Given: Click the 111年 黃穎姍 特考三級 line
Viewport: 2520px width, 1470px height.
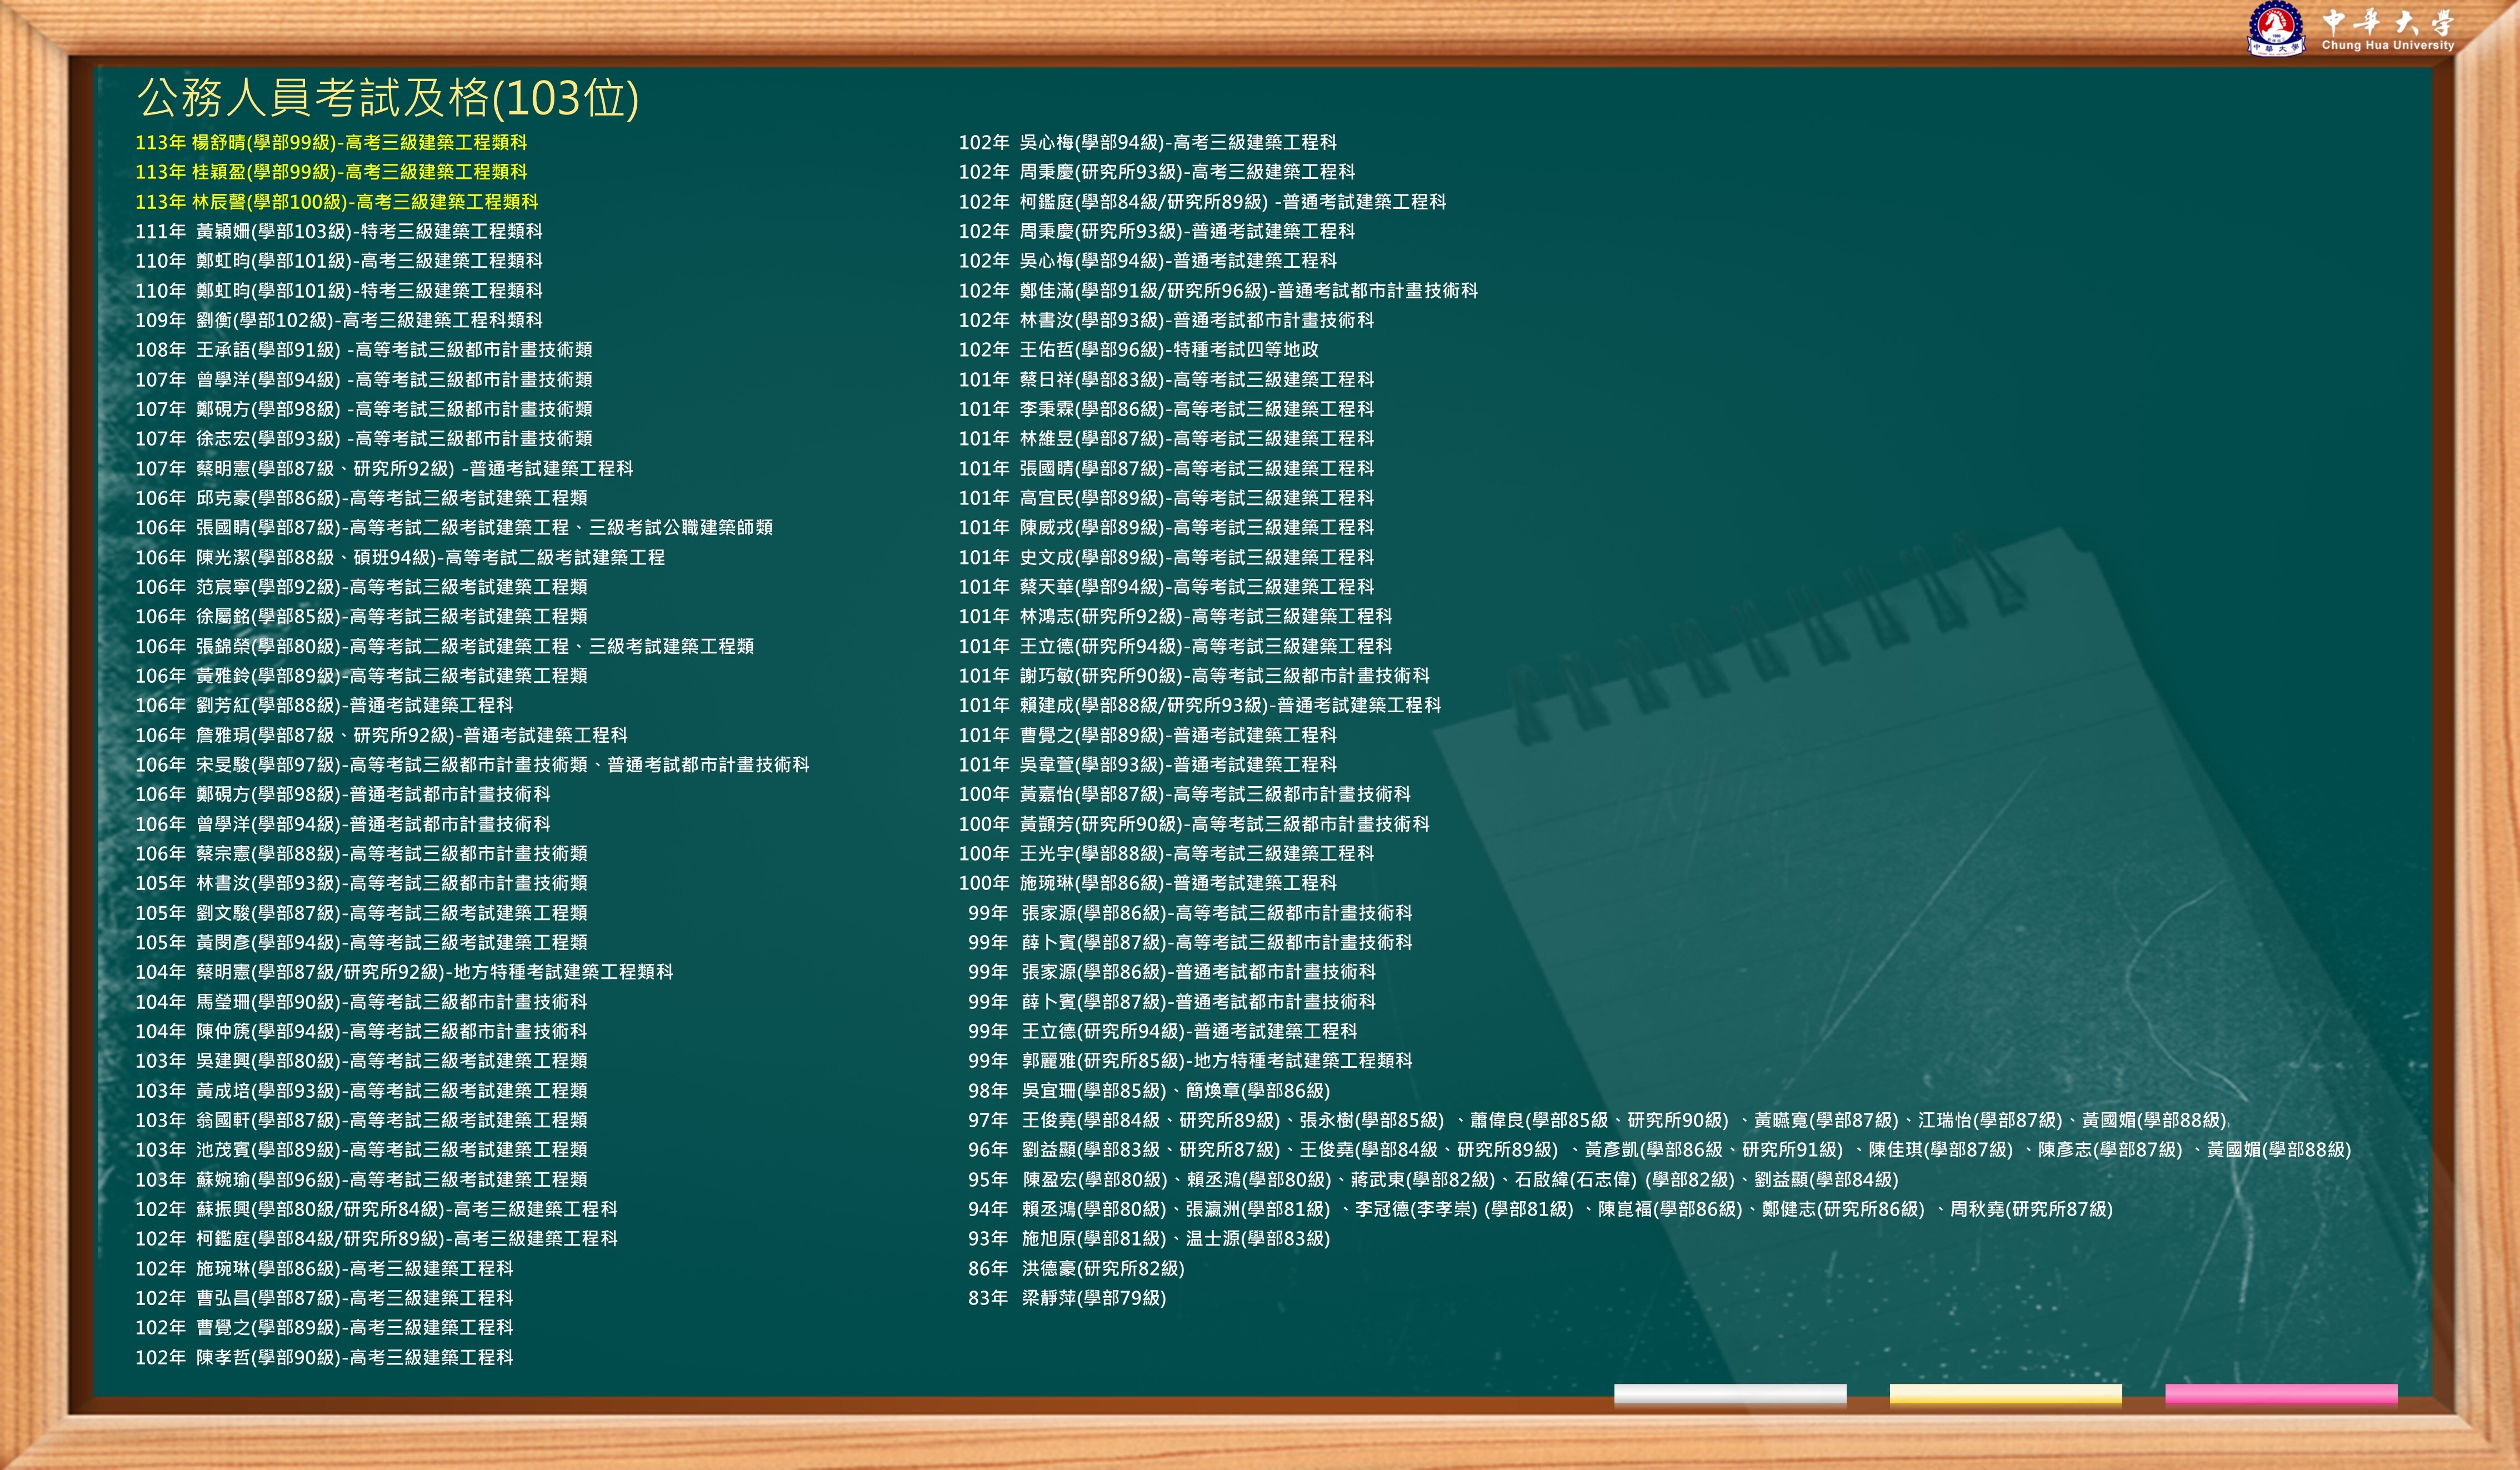Looking at the screenshot, I should 339,232.
